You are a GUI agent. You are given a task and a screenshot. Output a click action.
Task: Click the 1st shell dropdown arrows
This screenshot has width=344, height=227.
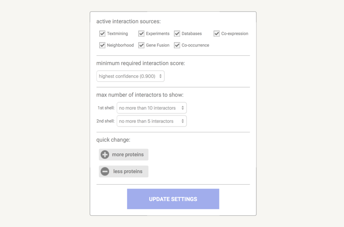pyautogui.click(x=182, y=108)
